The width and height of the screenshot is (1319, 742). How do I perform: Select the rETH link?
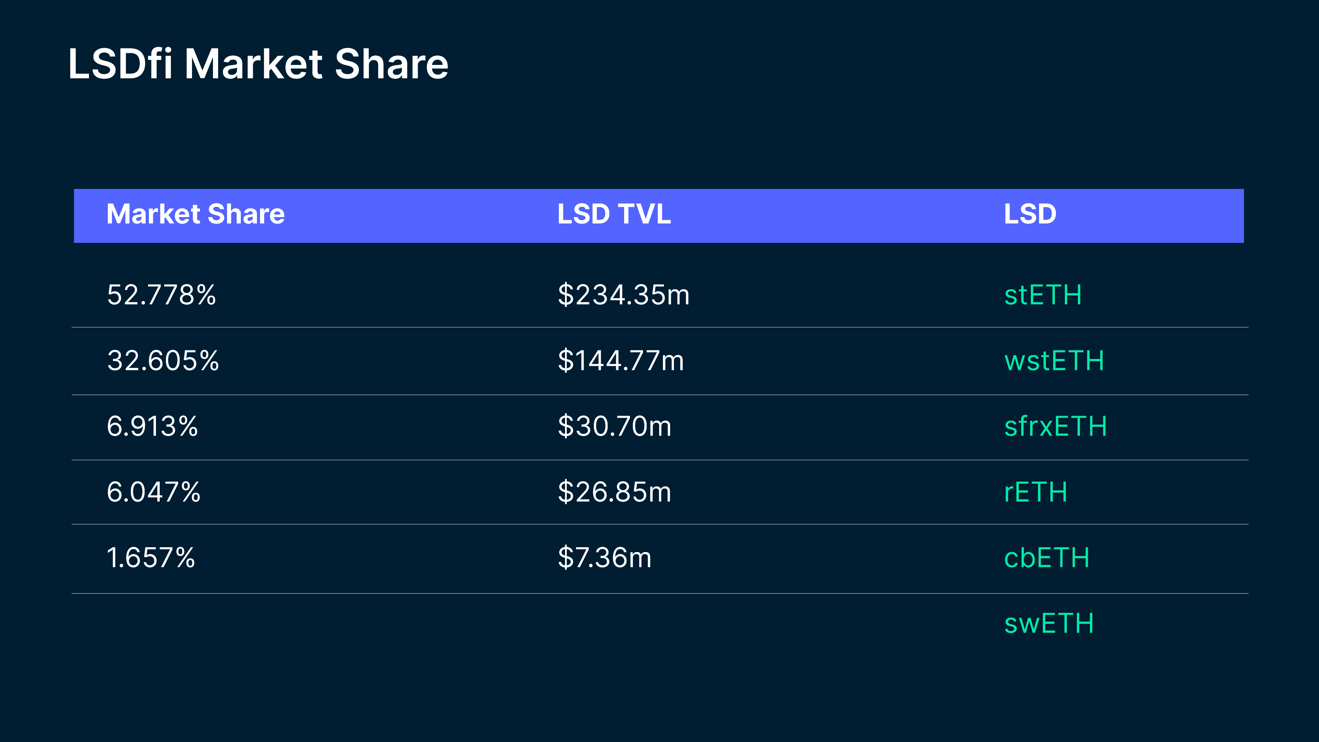coord(1035,492)
